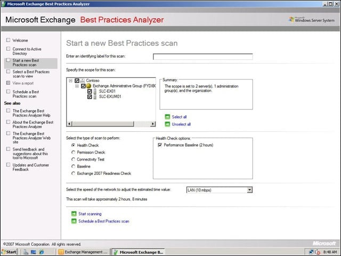Collapse the Exchange Administrative Group node
Image resolution: width=341 pixels, height=256 pixels.
click(x=77, y=86)
